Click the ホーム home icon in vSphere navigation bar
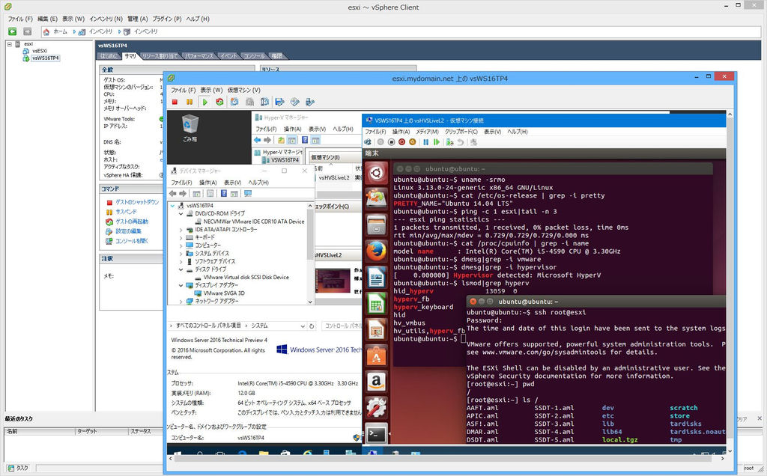The image size is (767, 476). 46,31
